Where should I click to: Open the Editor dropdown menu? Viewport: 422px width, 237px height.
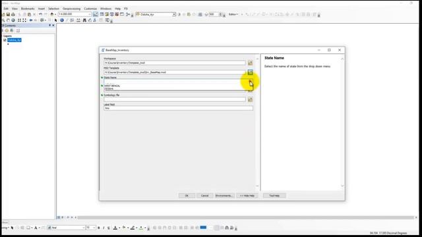(233, 14)
